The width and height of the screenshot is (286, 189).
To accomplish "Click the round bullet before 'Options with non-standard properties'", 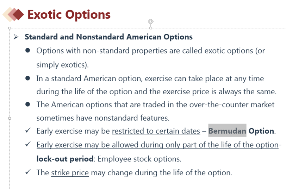I will click(28, 51).
